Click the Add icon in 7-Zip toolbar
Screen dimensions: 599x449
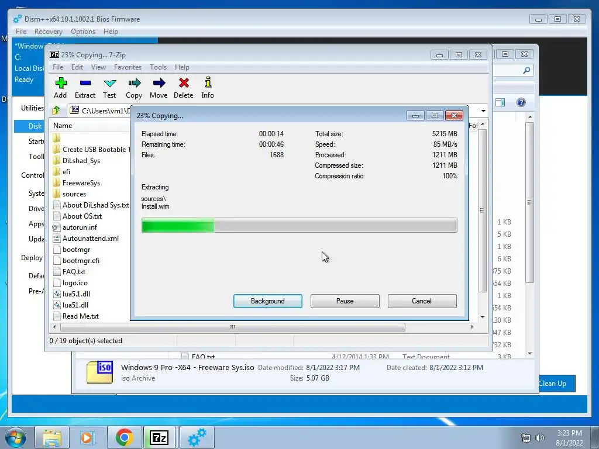point(61,83)
